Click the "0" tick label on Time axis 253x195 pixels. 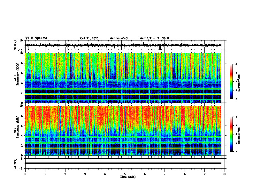[x=25, y=174]
